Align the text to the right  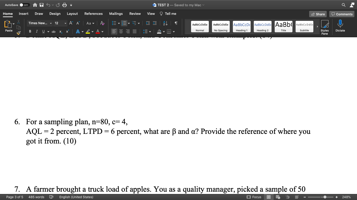tap(128, 32)
